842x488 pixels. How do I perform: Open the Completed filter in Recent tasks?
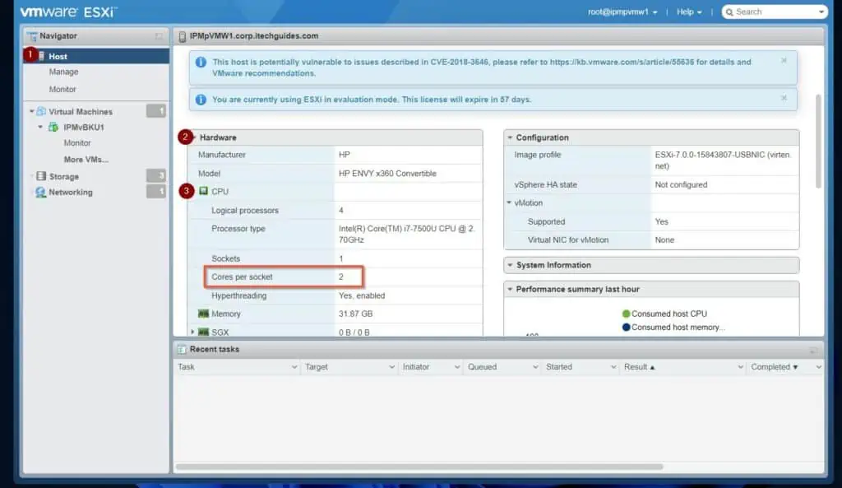click(x=771, y=367)
